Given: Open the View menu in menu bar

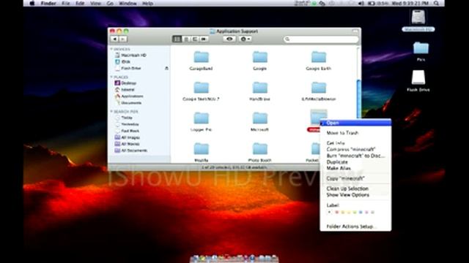Looking at the screenshot, I should [x=95, y=3].
